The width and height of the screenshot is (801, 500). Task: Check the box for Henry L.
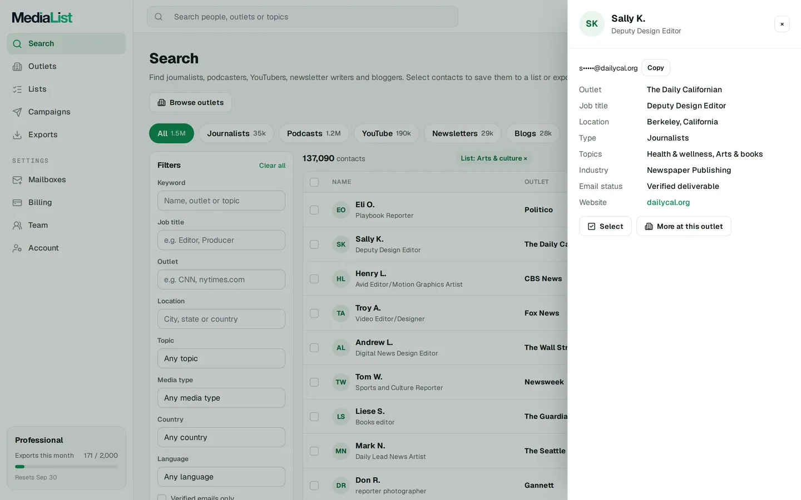pyautogui.click(x=314, y=279)
